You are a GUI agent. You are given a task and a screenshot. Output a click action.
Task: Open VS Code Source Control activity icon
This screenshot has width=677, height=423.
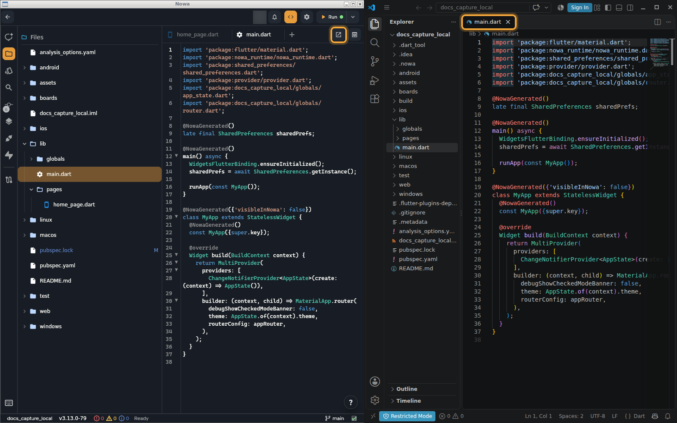pyautogui.click(x=375, y=61)
